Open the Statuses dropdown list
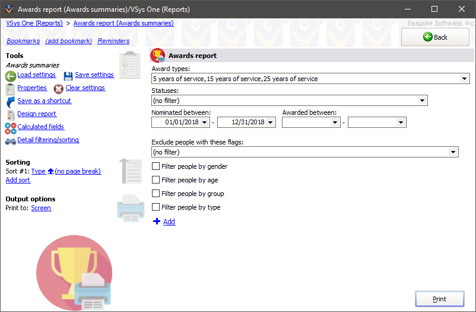The image size is (476, 312). click(x=421, y=101)
